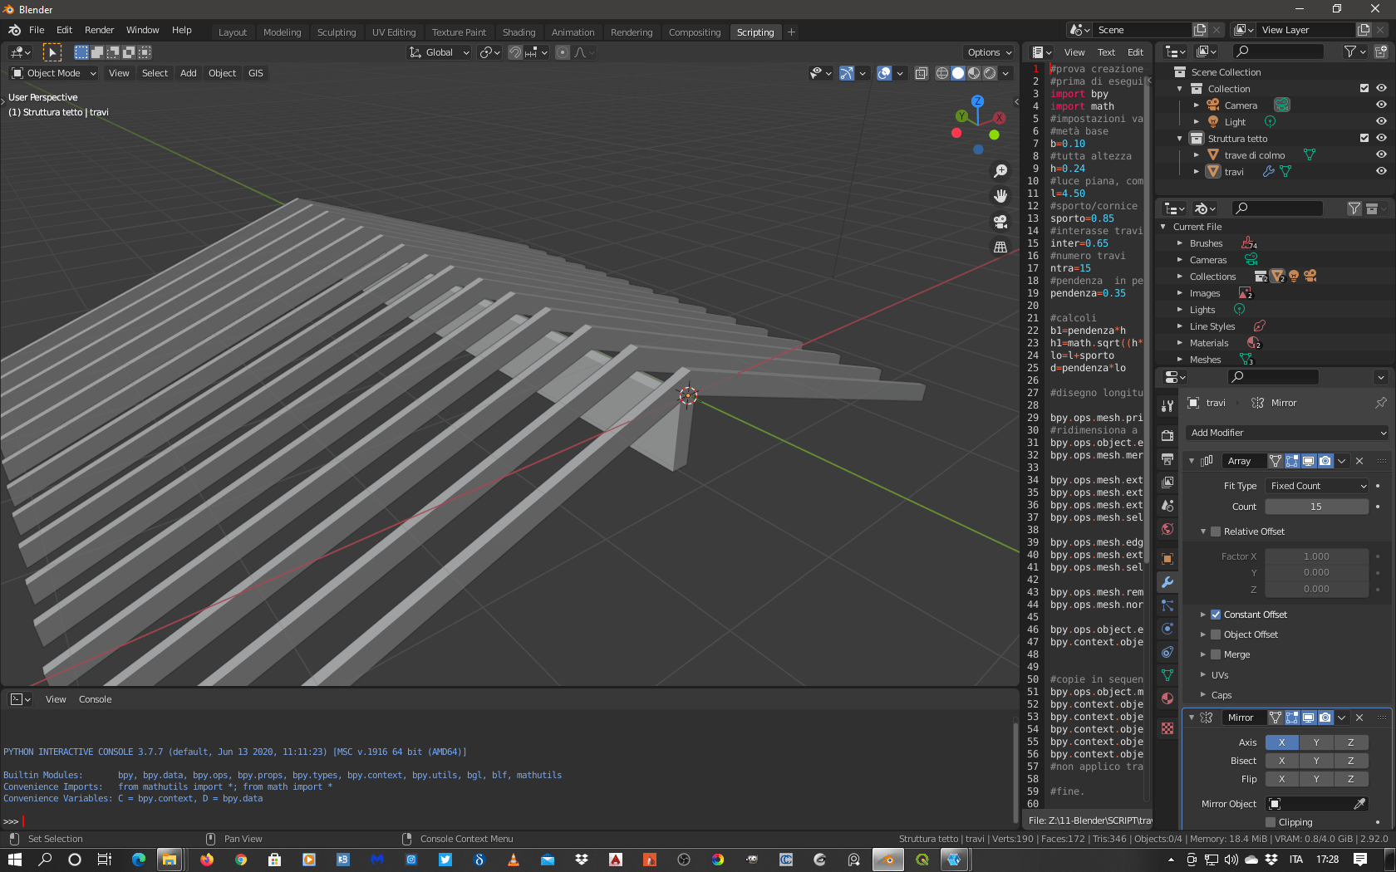Open the Material properties tab
Screen dimensions: 1396x872
coord(1167,698)
